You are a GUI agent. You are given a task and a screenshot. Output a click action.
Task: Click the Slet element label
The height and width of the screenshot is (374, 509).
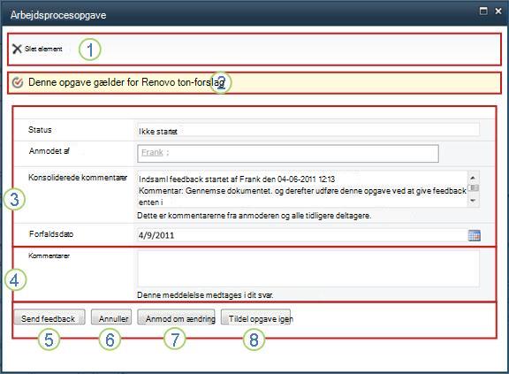tap(43, 49)
